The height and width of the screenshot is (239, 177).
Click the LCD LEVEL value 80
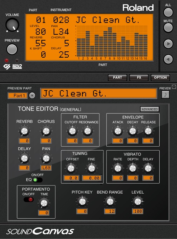click(41, 31)
